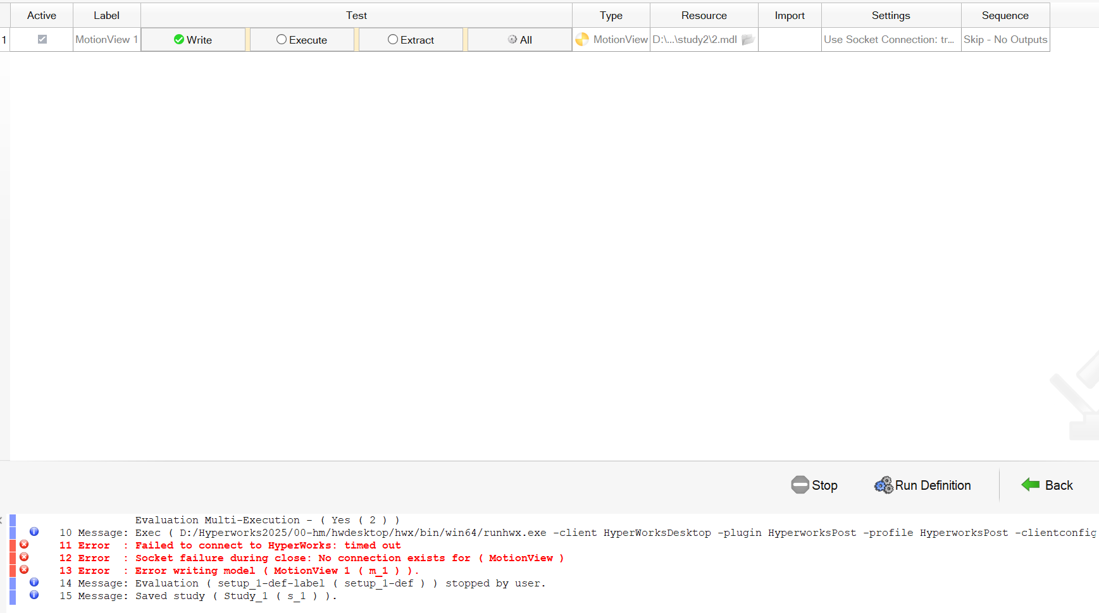Click the Import column header

pyautogui.click(x=790, y=15)
